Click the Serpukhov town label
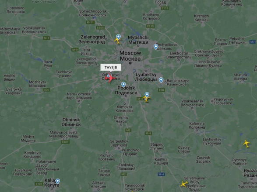Image resolution: width=257 pixels, height=192 pixels. pyautogui.click(x=119, y=143)
